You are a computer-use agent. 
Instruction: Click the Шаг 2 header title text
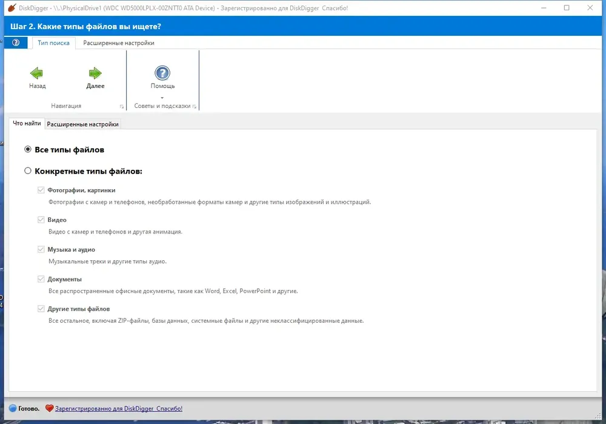86,26
